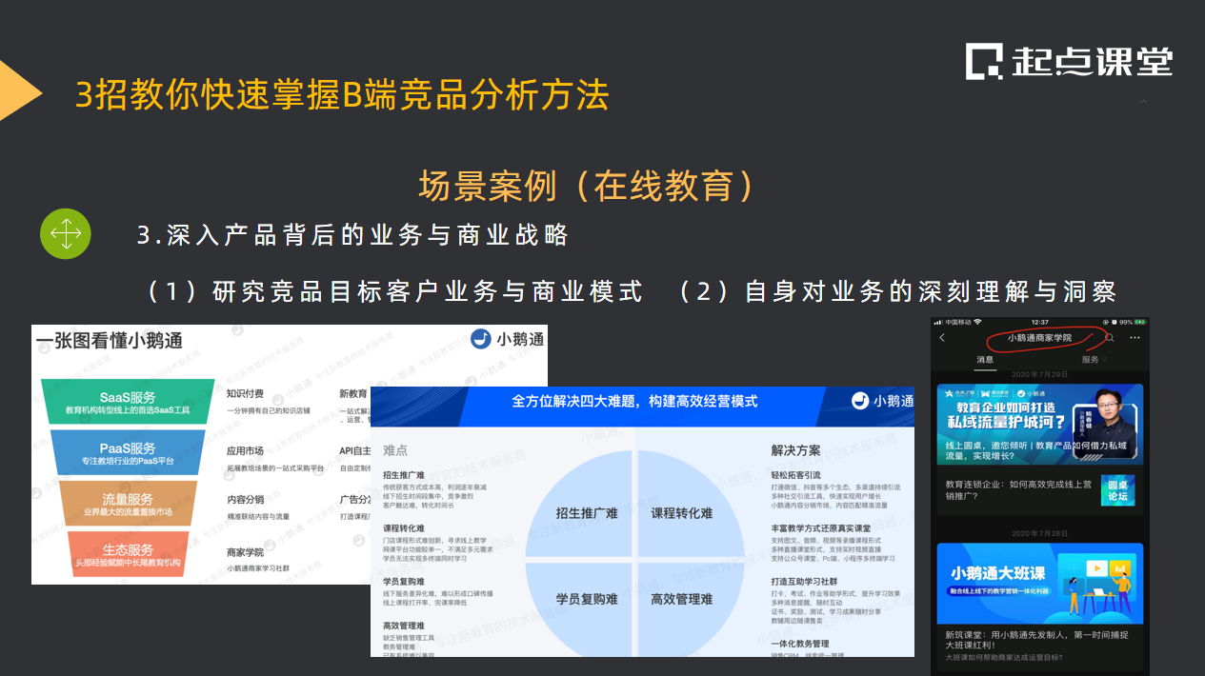Click the PaaS服务 funnel layer
Image resolution: width=1205 pixels, height=676 pixels.
pyautogui.click(x=128, y=452)
